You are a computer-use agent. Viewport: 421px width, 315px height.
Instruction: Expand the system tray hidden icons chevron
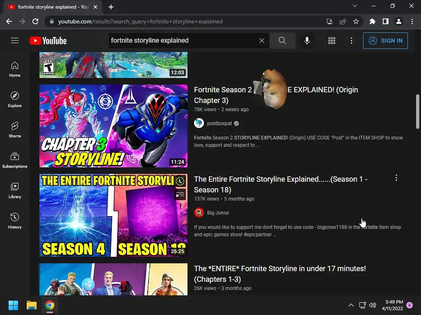(x=351, y=305)
